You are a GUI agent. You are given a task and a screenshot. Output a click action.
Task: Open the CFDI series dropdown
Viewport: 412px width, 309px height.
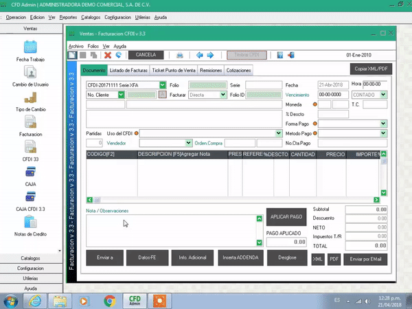click(x=162, y=85)
